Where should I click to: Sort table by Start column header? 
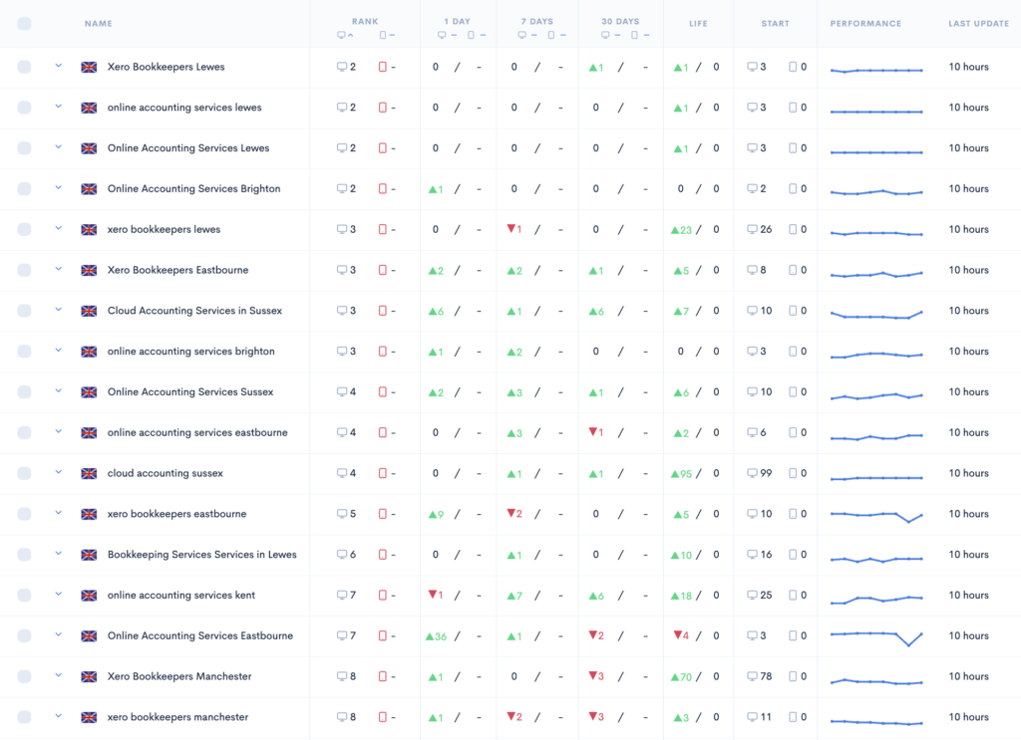pos(775,24)
